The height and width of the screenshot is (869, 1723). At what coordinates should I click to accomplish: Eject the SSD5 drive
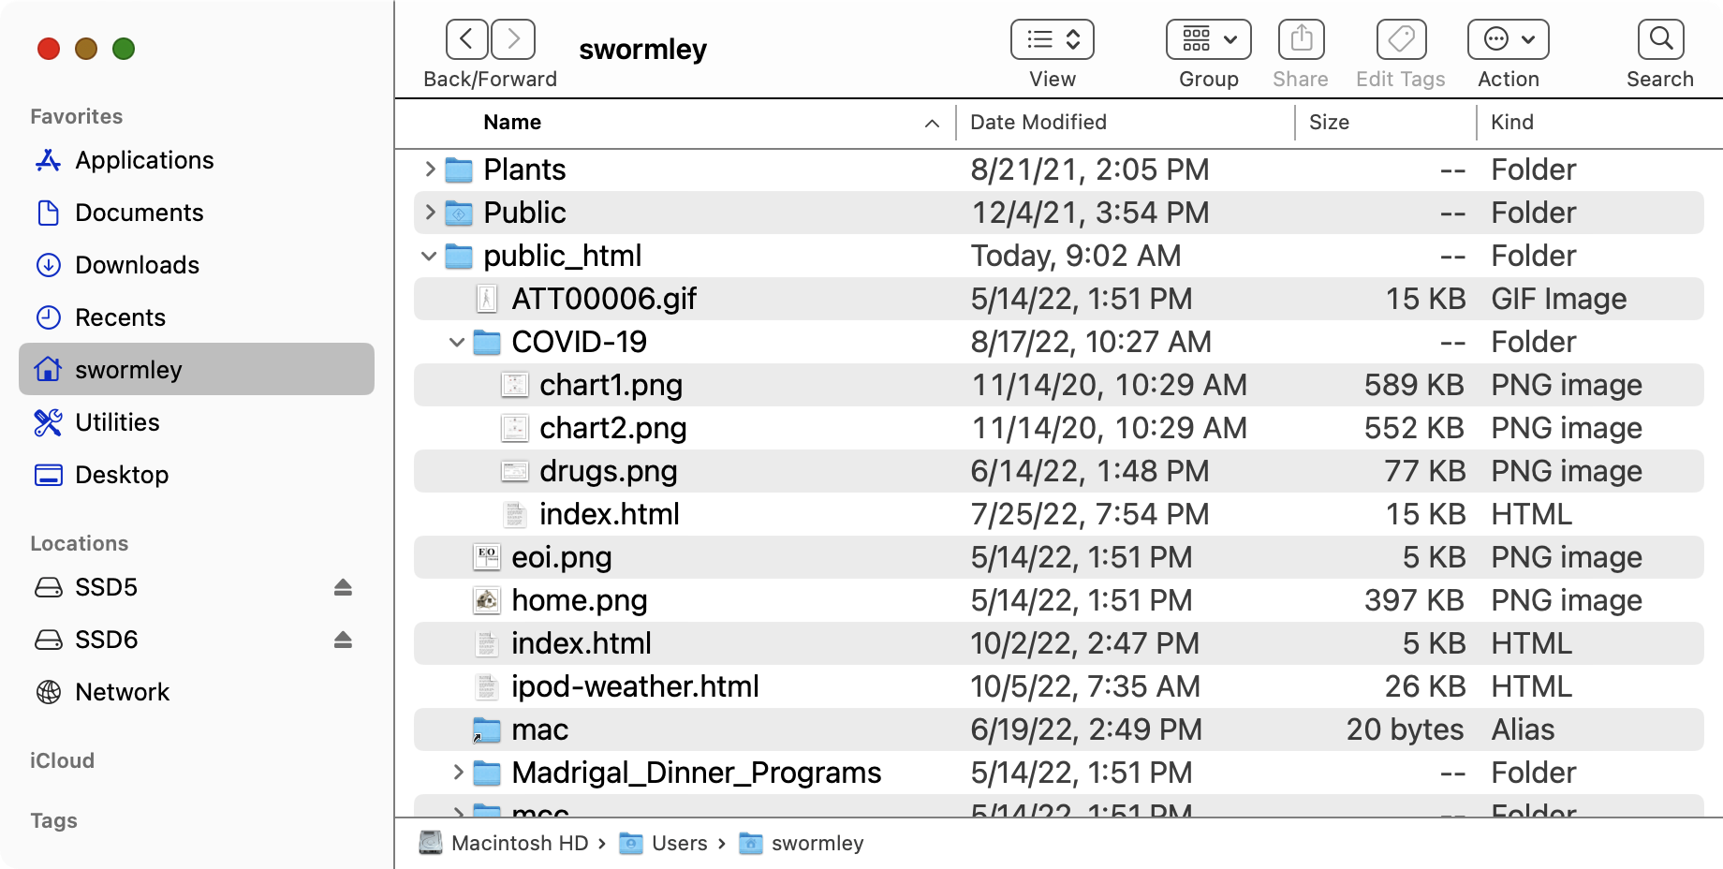pyautogui.click(x=343, y=587)
